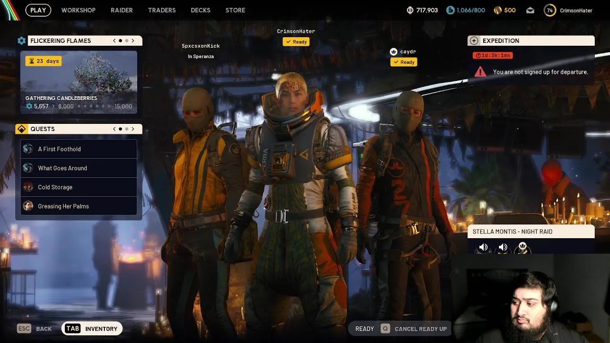Select second Quests page dot
The image size is (610, 343).
[127, 129]
